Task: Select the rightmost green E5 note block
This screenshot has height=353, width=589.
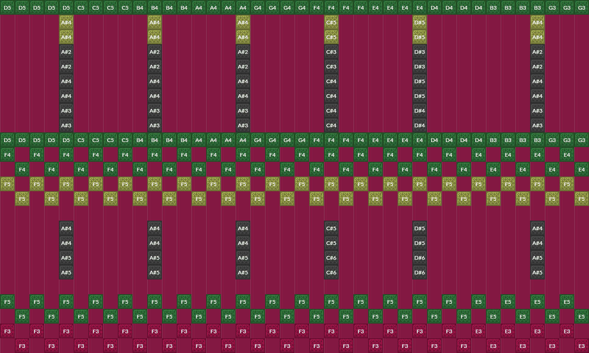Action: (x=582, y=316)
